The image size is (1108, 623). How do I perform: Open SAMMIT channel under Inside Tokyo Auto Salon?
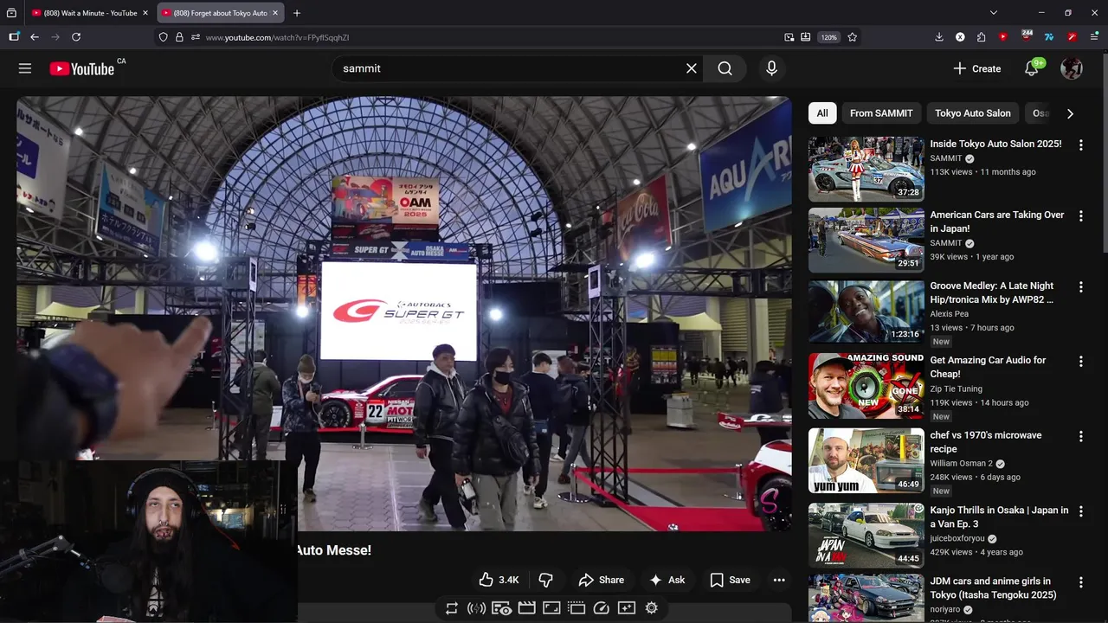946,158
